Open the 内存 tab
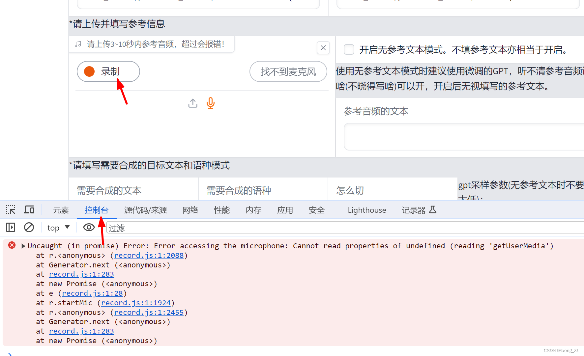584x356 pixels. coord(254,210)
